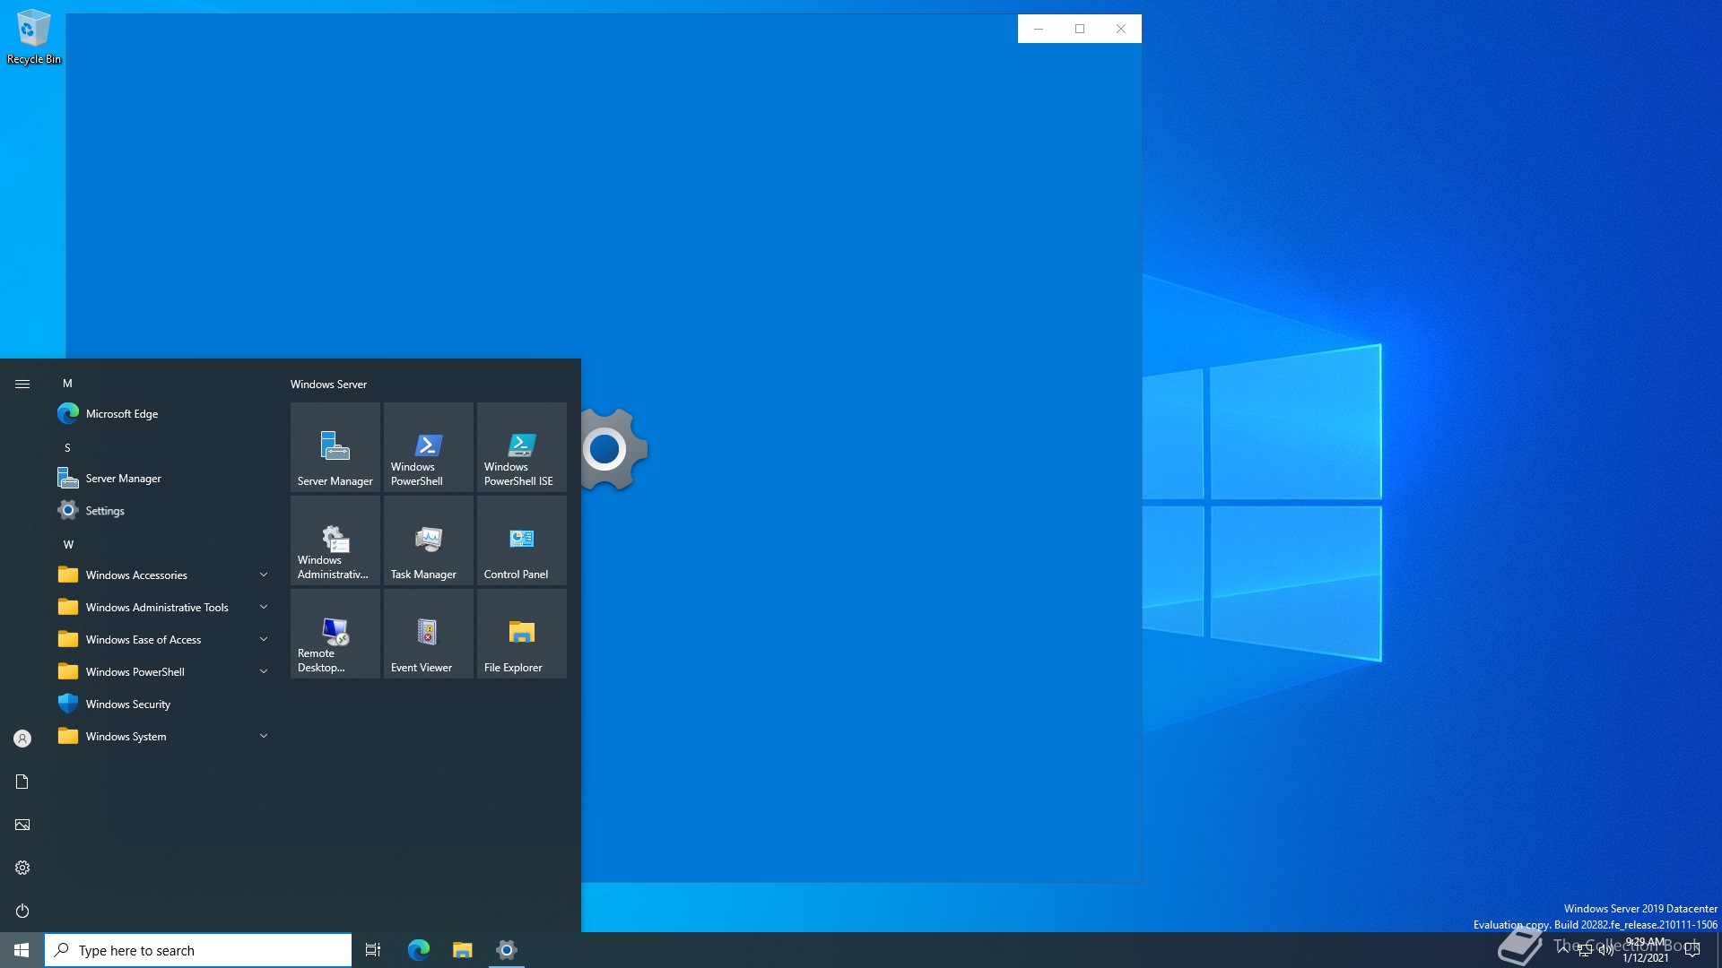Open the Remote Desktop Connection tile

click(335, 633)
